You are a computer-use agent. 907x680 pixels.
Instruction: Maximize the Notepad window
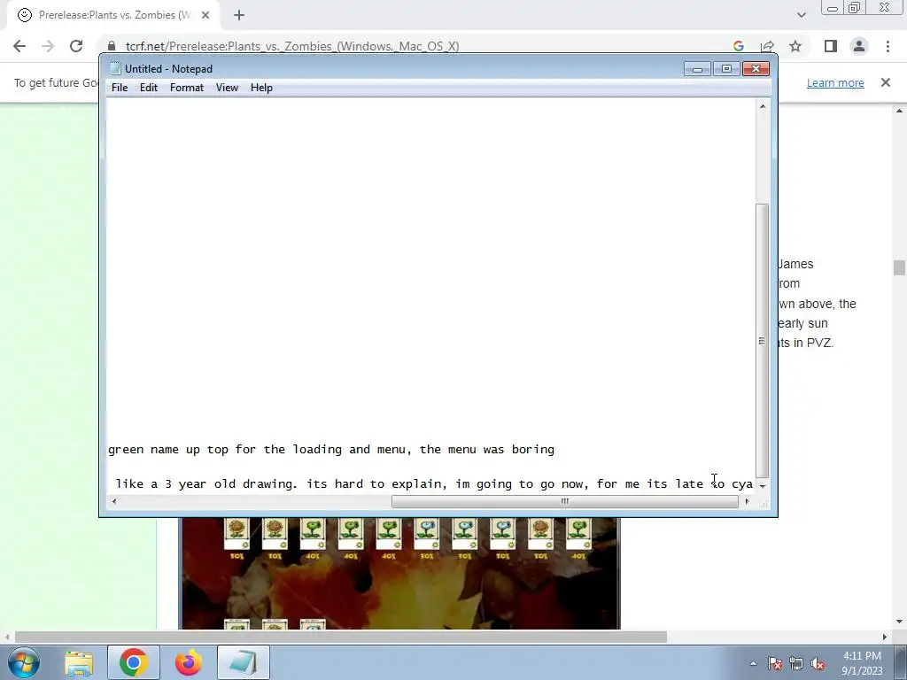click(x=726, y=69)
